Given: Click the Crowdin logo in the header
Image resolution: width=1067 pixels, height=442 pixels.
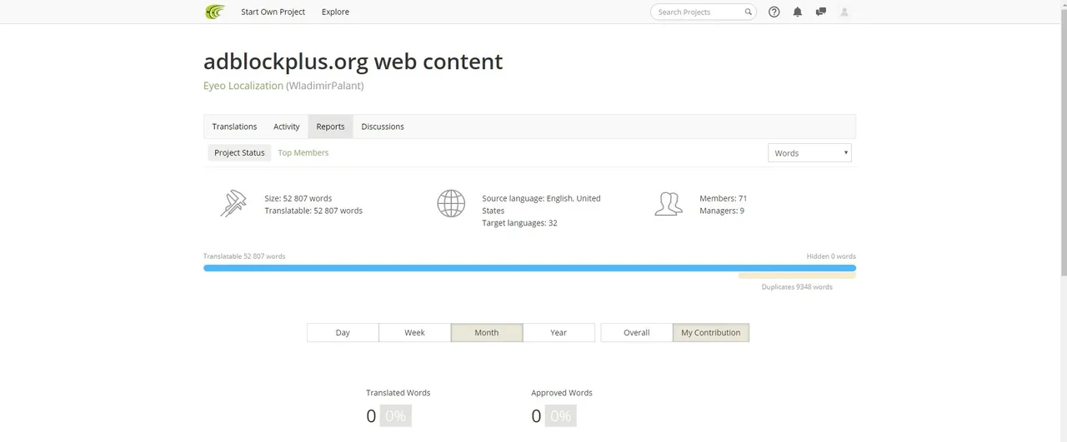Looking at the screenshot, I should [215, 12].
